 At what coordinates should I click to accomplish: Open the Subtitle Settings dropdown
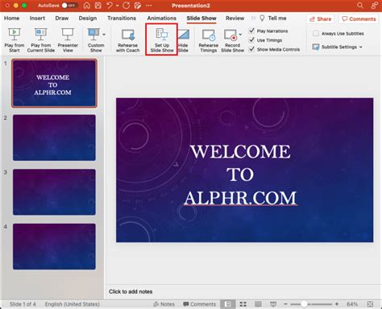point(337,47)
